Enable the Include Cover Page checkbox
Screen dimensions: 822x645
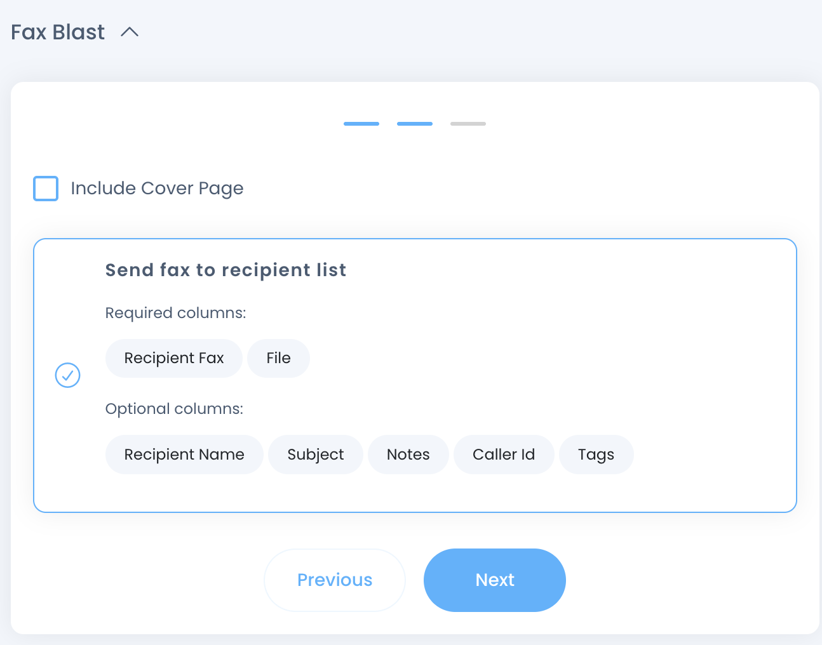(46, 189)
